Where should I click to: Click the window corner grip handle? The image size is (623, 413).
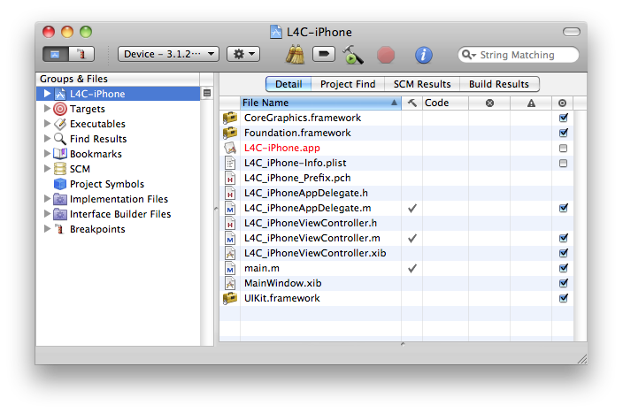tap(582, 359)
